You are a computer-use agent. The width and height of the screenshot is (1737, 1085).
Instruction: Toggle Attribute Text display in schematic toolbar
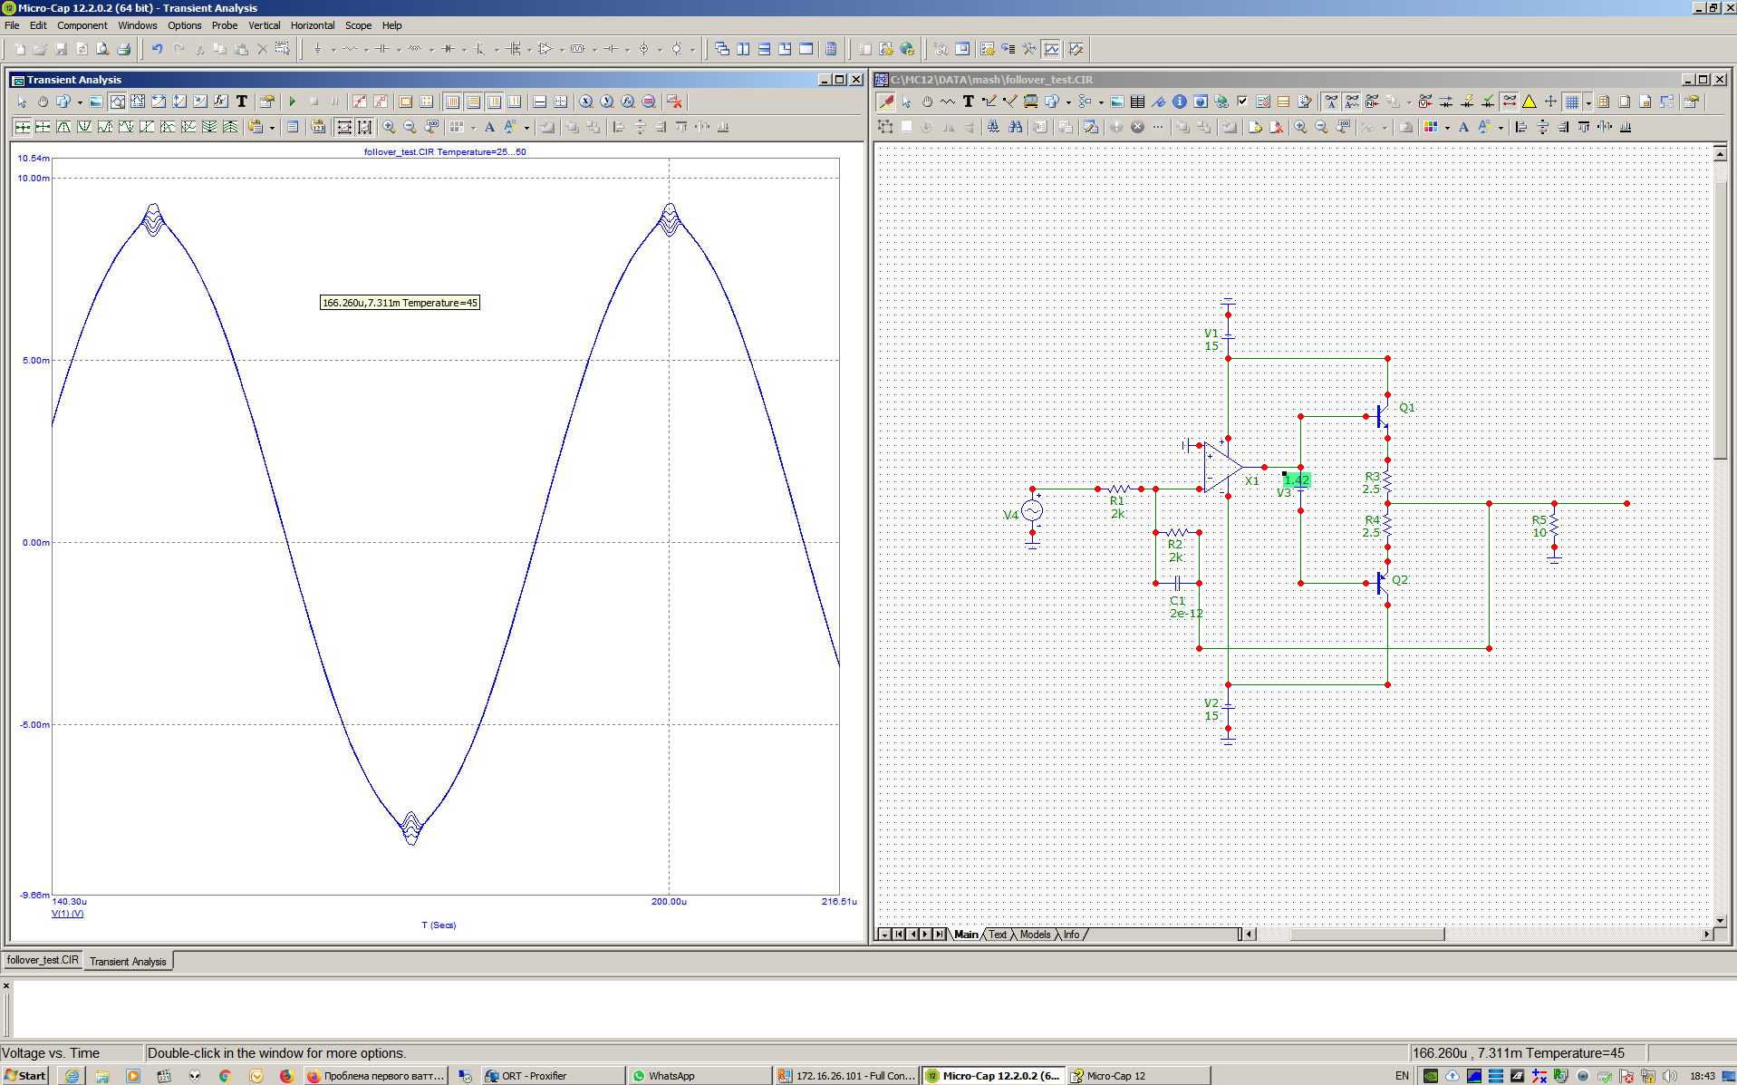1352,102
